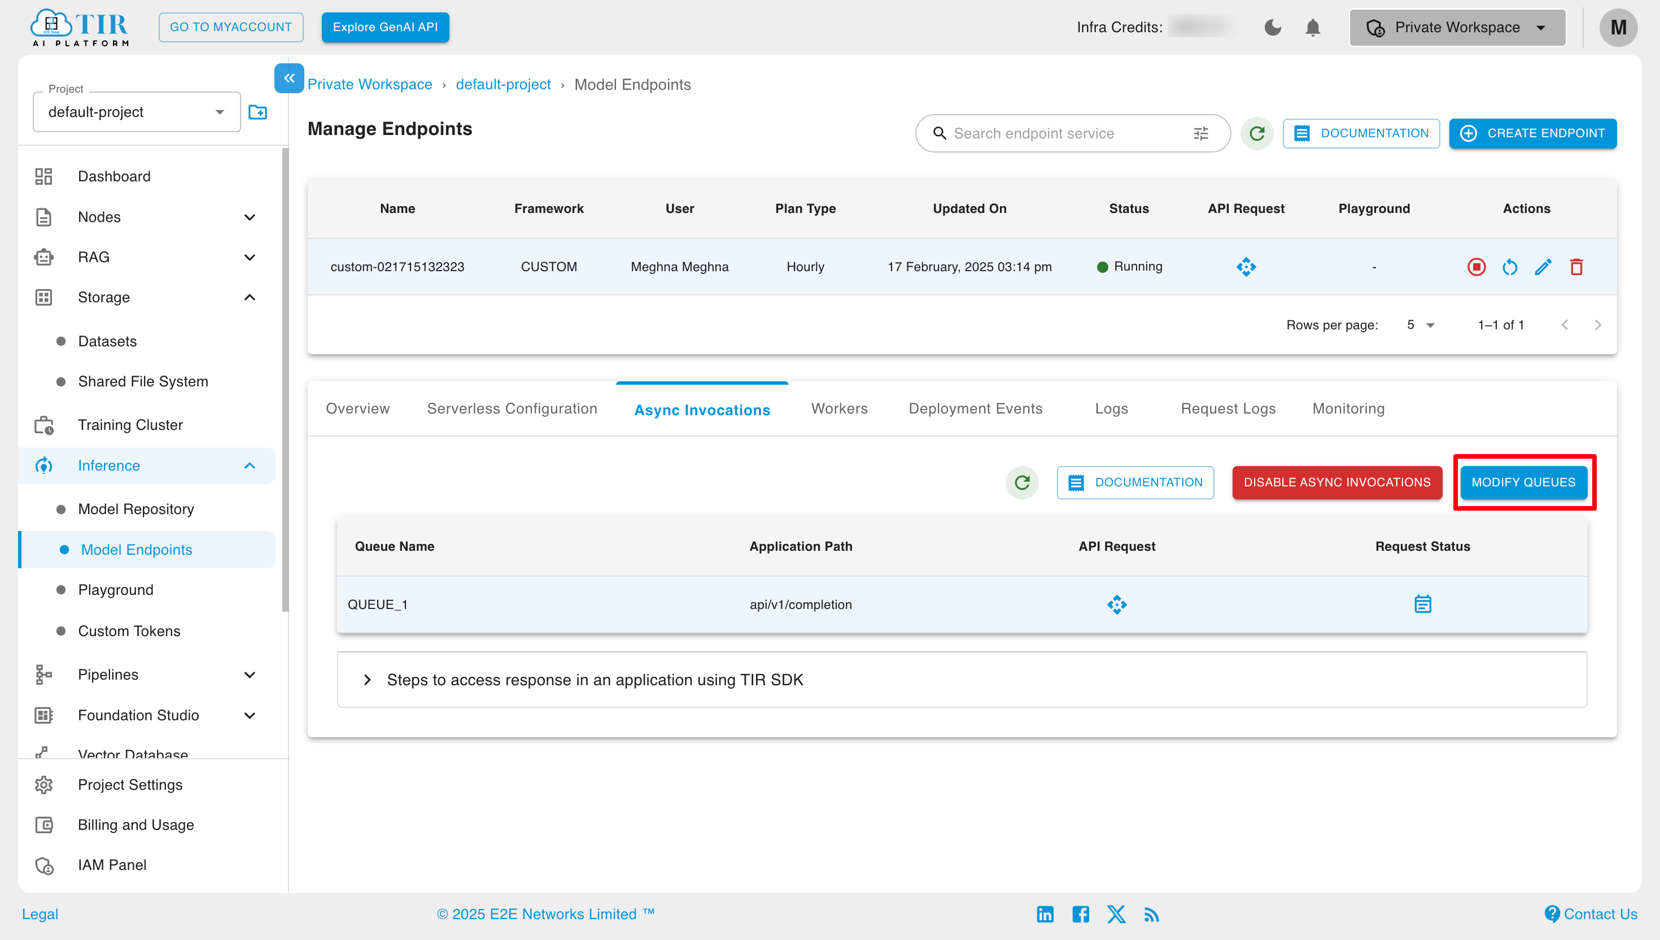Screen dimensions: 1660x940
Task: Click the edit pencil icon in Actions column
Action: pos(1543,267)
